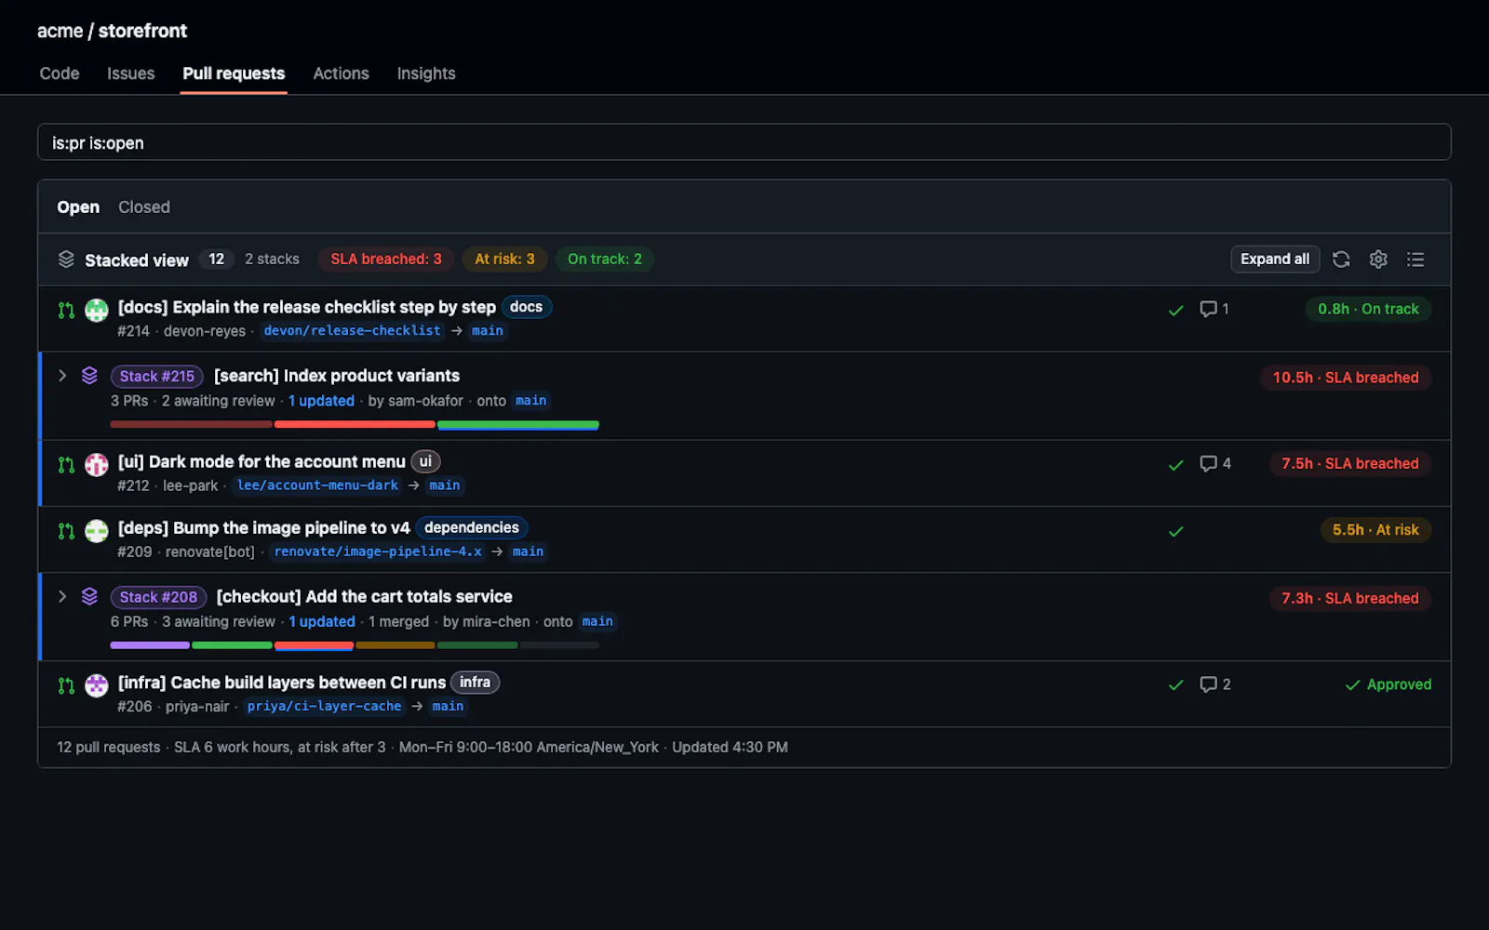Click the Stacked view layers icon
The height and width of the screenshot is (930, 1489).
point(66,259)
